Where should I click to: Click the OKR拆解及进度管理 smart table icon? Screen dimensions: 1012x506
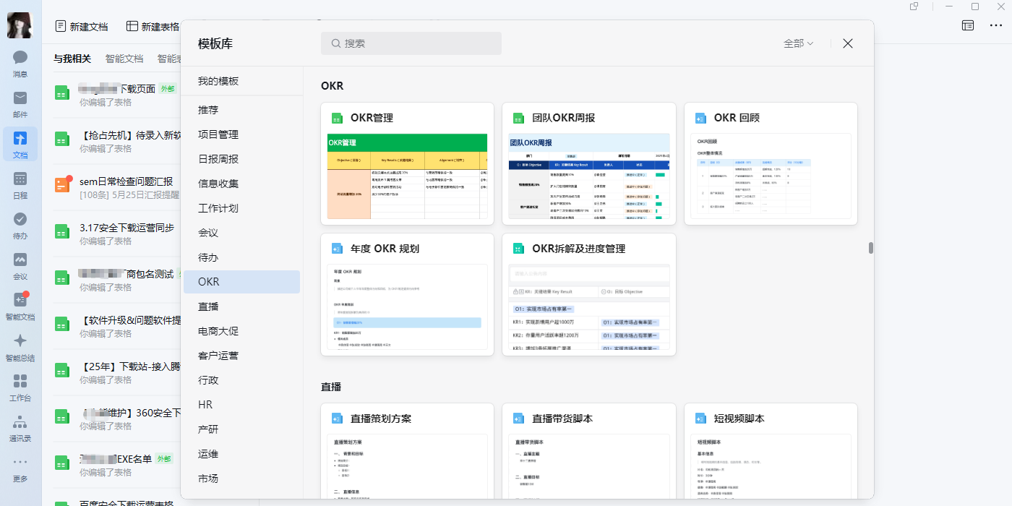pos(518,249)
